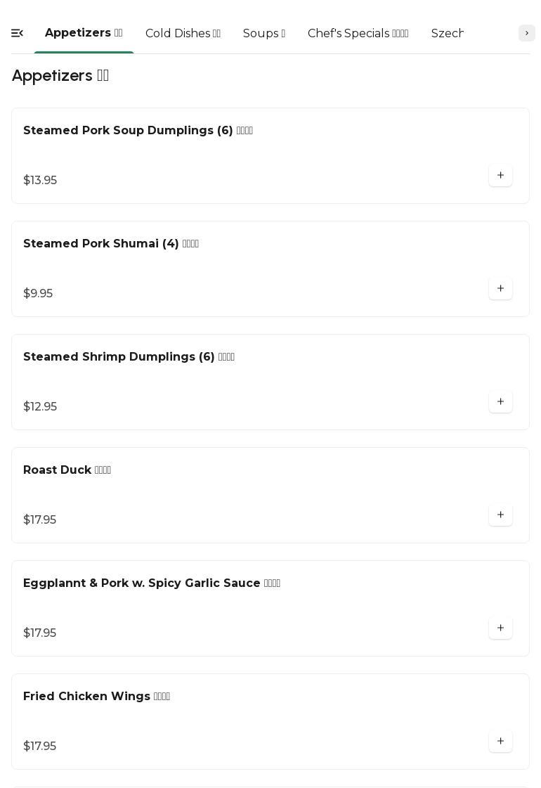The width and height of the screenshot is (541, 788).
Task: Click the Eggplant & Pork $17.95 price
Action: (x=40, y=633)
